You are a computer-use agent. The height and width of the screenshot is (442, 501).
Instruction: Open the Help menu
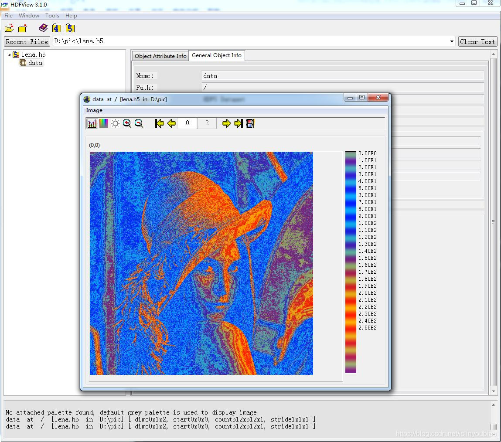[x=71, y=16]
